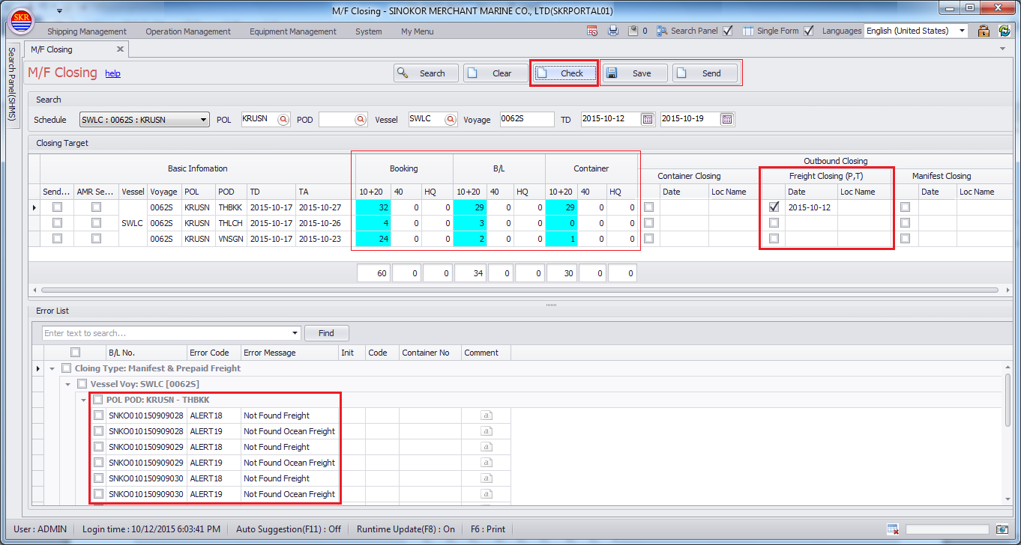Image resolution: width=1021 pixels, height=545 pixels.
Task: Open the Shipping Management menu
Action: tap(87, 31)
